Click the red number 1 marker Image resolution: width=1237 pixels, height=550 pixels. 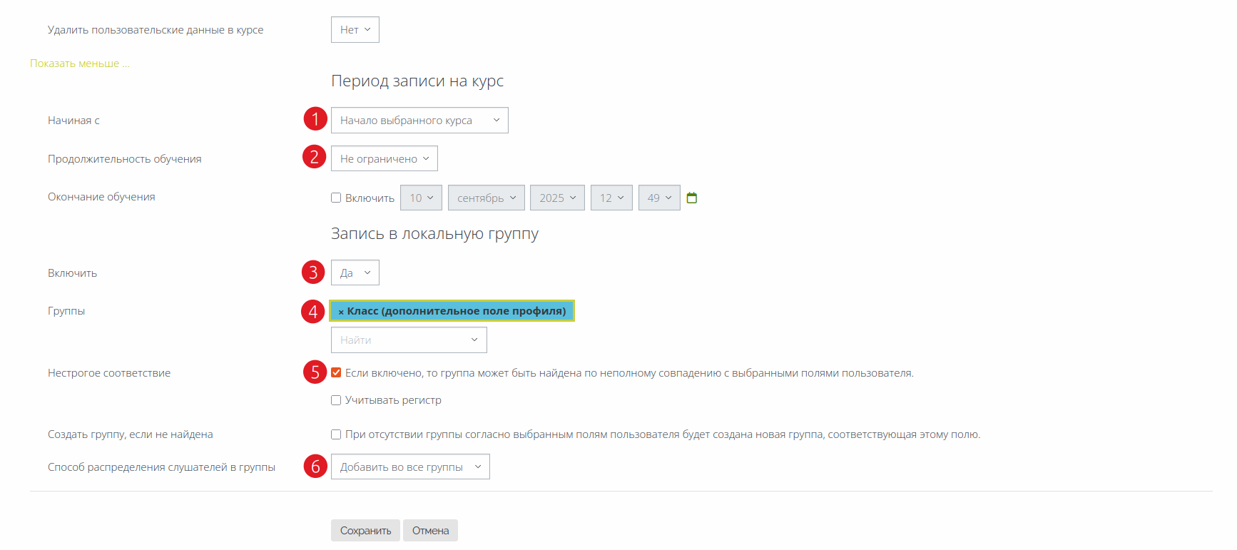click(315, 119)
